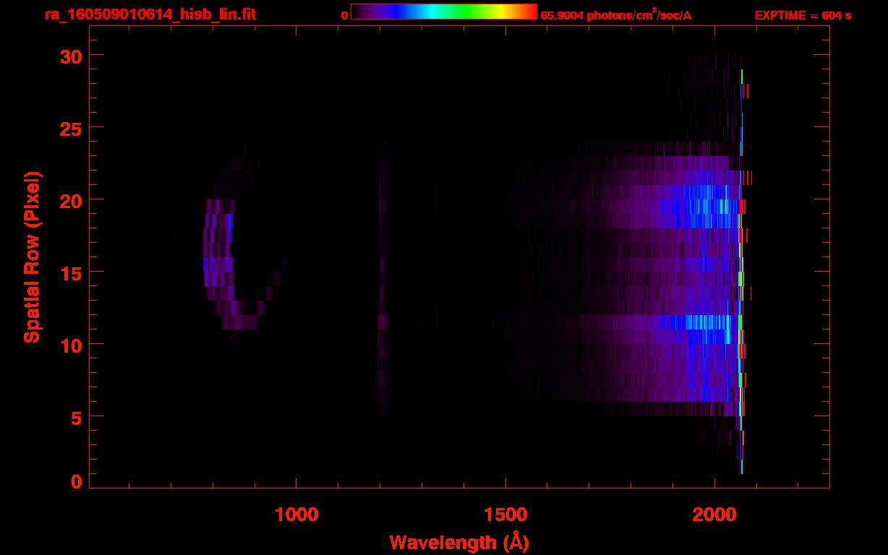This screenshot has height=555, width=888.
Task: Click the 65.9004 photons/cm²/sec/A label
Action: pyautogui.click(x=616, y=14)
